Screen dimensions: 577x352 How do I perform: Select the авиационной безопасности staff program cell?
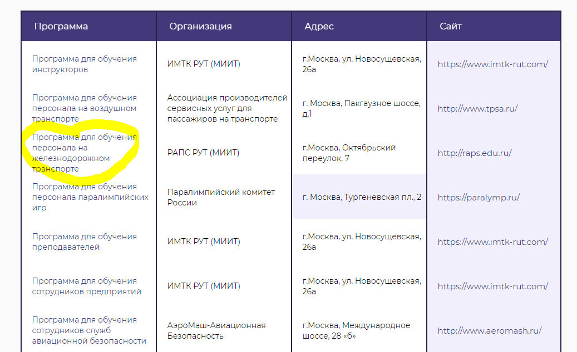(89, 330)
